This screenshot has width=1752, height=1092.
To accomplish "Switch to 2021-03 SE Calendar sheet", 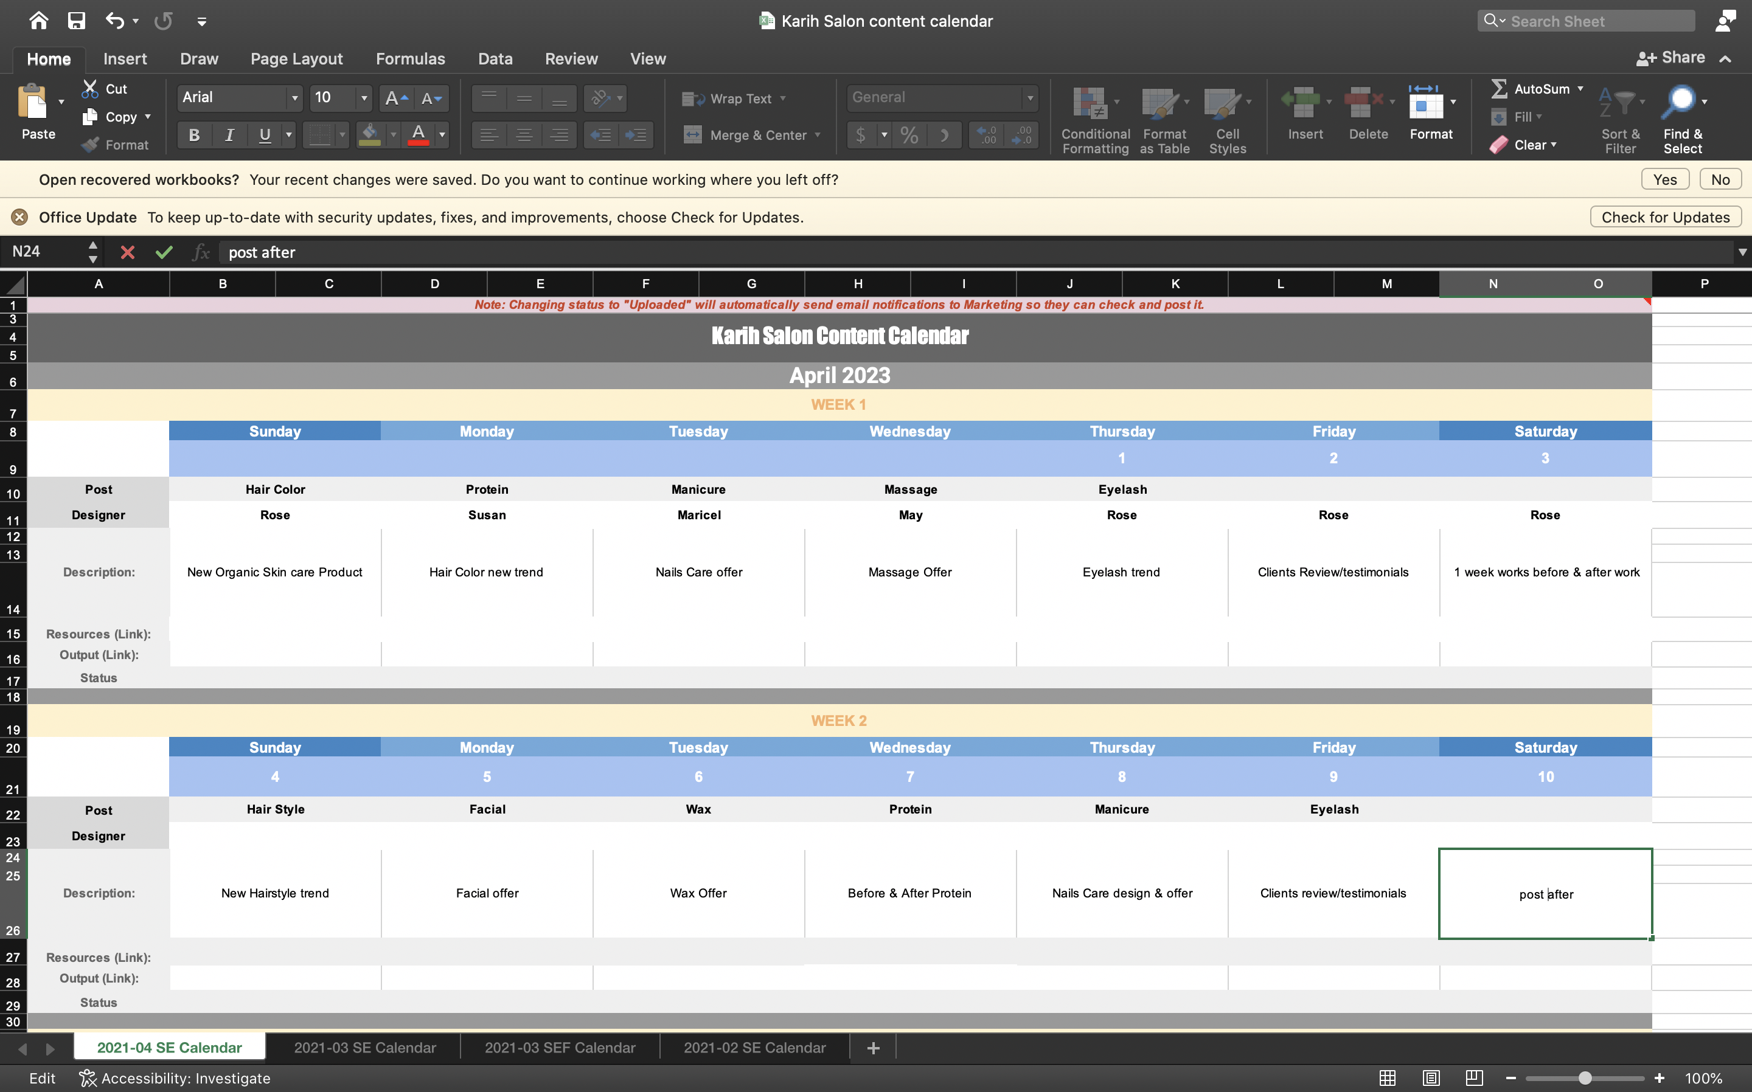I will (x=365, y=1047).
